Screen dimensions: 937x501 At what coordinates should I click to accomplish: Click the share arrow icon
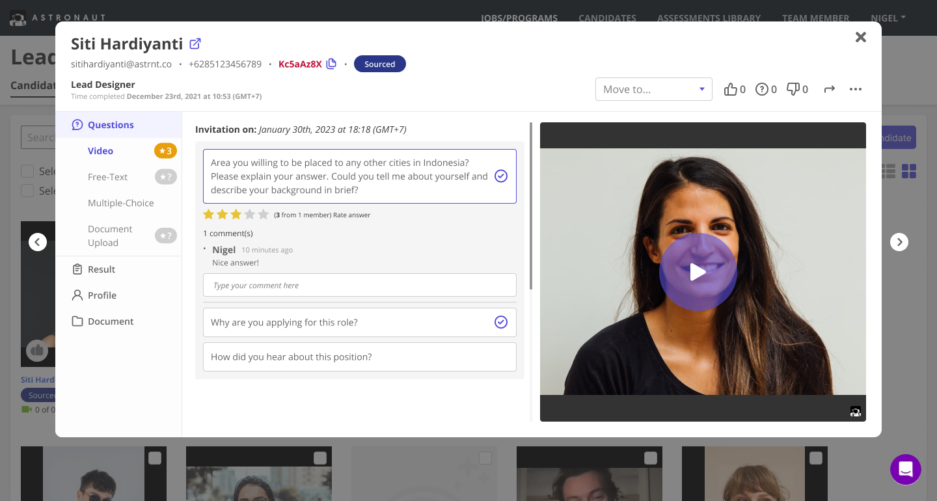[829, 89]
